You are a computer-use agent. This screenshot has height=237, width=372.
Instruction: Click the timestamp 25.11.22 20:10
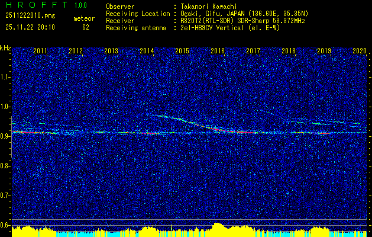point(30,27)
